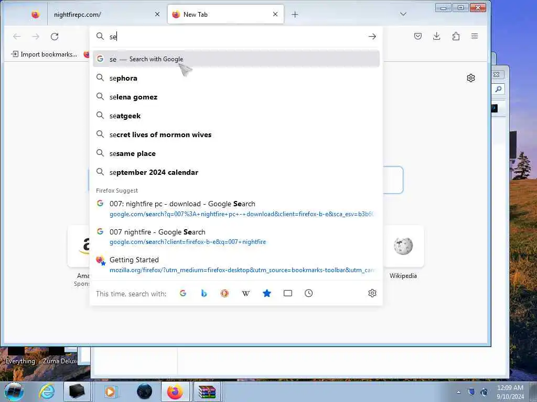Open a new tab with plus button

click(x=295, y=14)
